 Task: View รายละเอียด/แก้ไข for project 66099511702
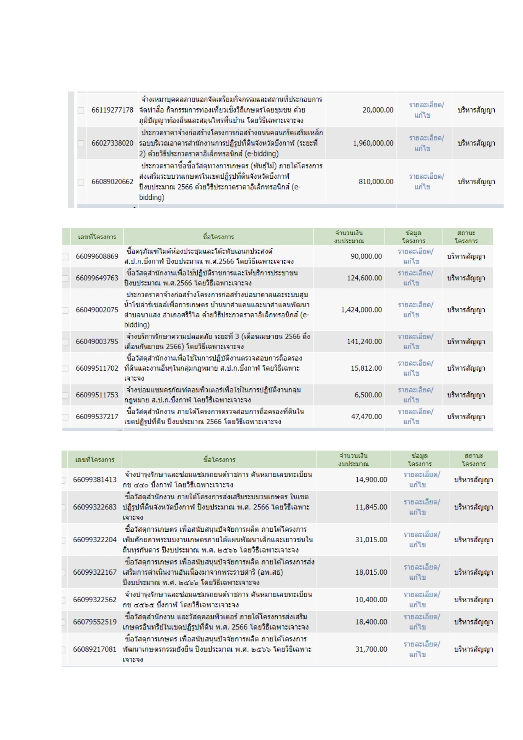click(415, 368)
